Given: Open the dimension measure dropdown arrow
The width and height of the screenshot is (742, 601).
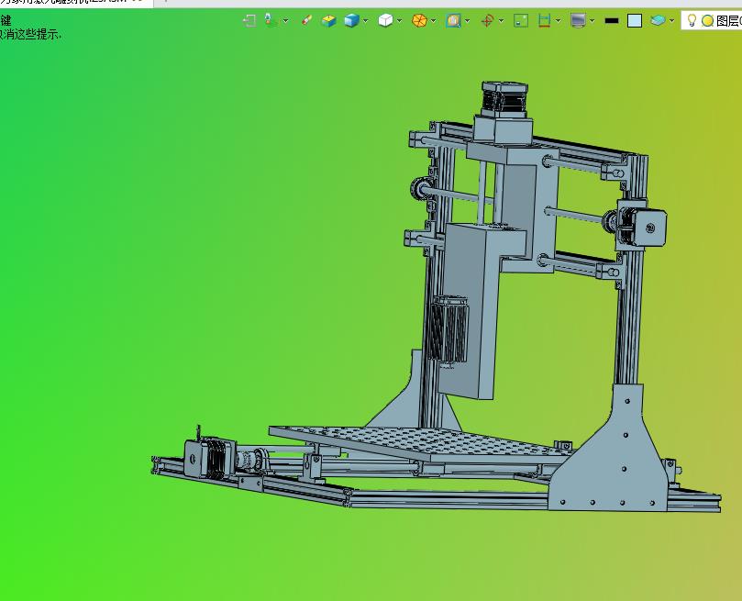Looking at the screenshot, I should click(559, 21).
